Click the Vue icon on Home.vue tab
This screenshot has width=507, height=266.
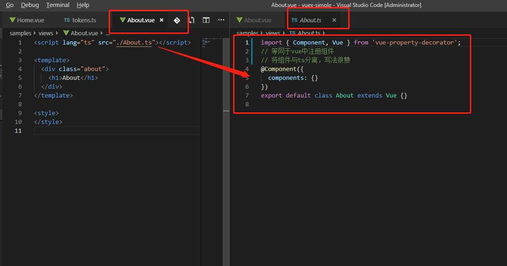[12, 19]
